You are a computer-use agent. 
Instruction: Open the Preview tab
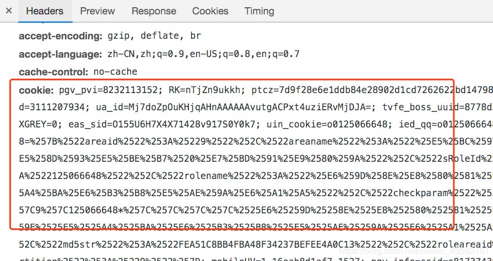coord(97,11)
